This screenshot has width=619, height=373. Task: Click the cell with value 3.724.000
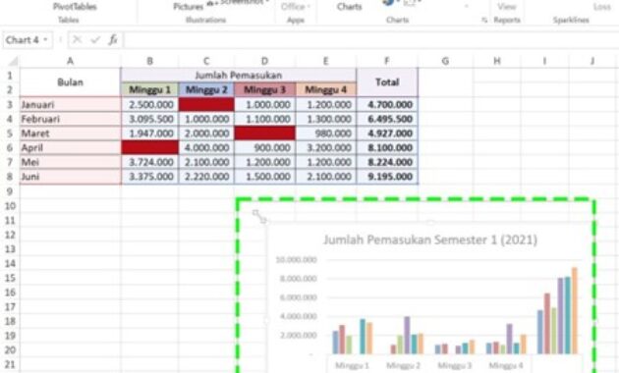click(149, 162)
